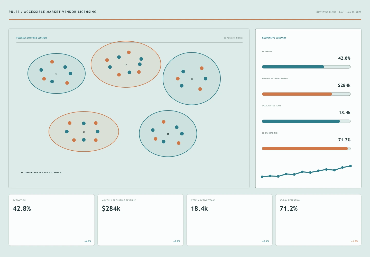Open the 30-Day Retention KPI card

(318, 220)
